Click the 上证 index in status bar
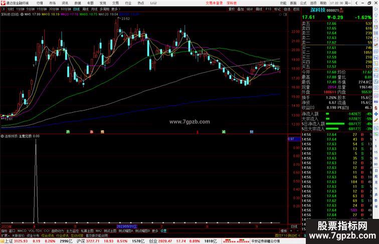Viewport: 379px width, 244px height. (x=9, y=241)
